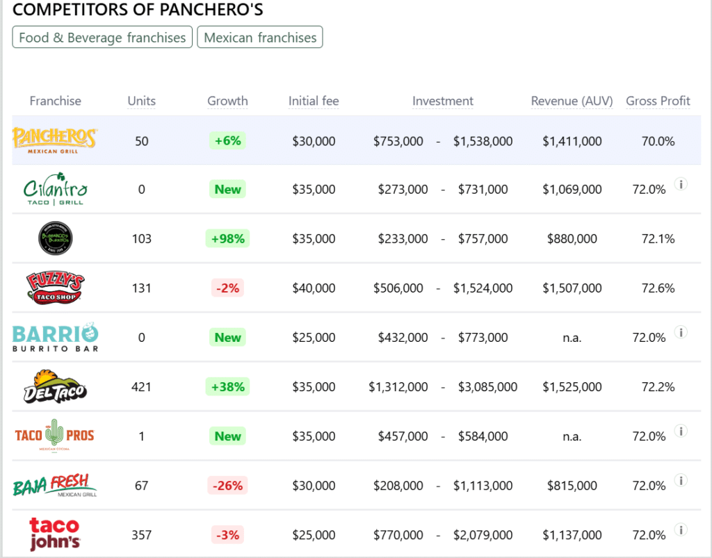Select the $208,000 investment minimum
The height and width of the screenshot is (558, 712).
pos(398,486)
